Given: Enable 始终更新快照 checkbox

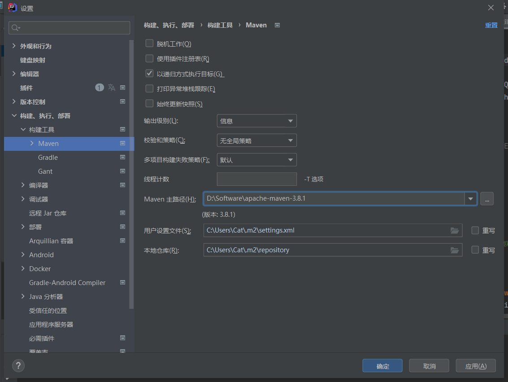Looking at the screenshot, I should click(x=149, y=104).
